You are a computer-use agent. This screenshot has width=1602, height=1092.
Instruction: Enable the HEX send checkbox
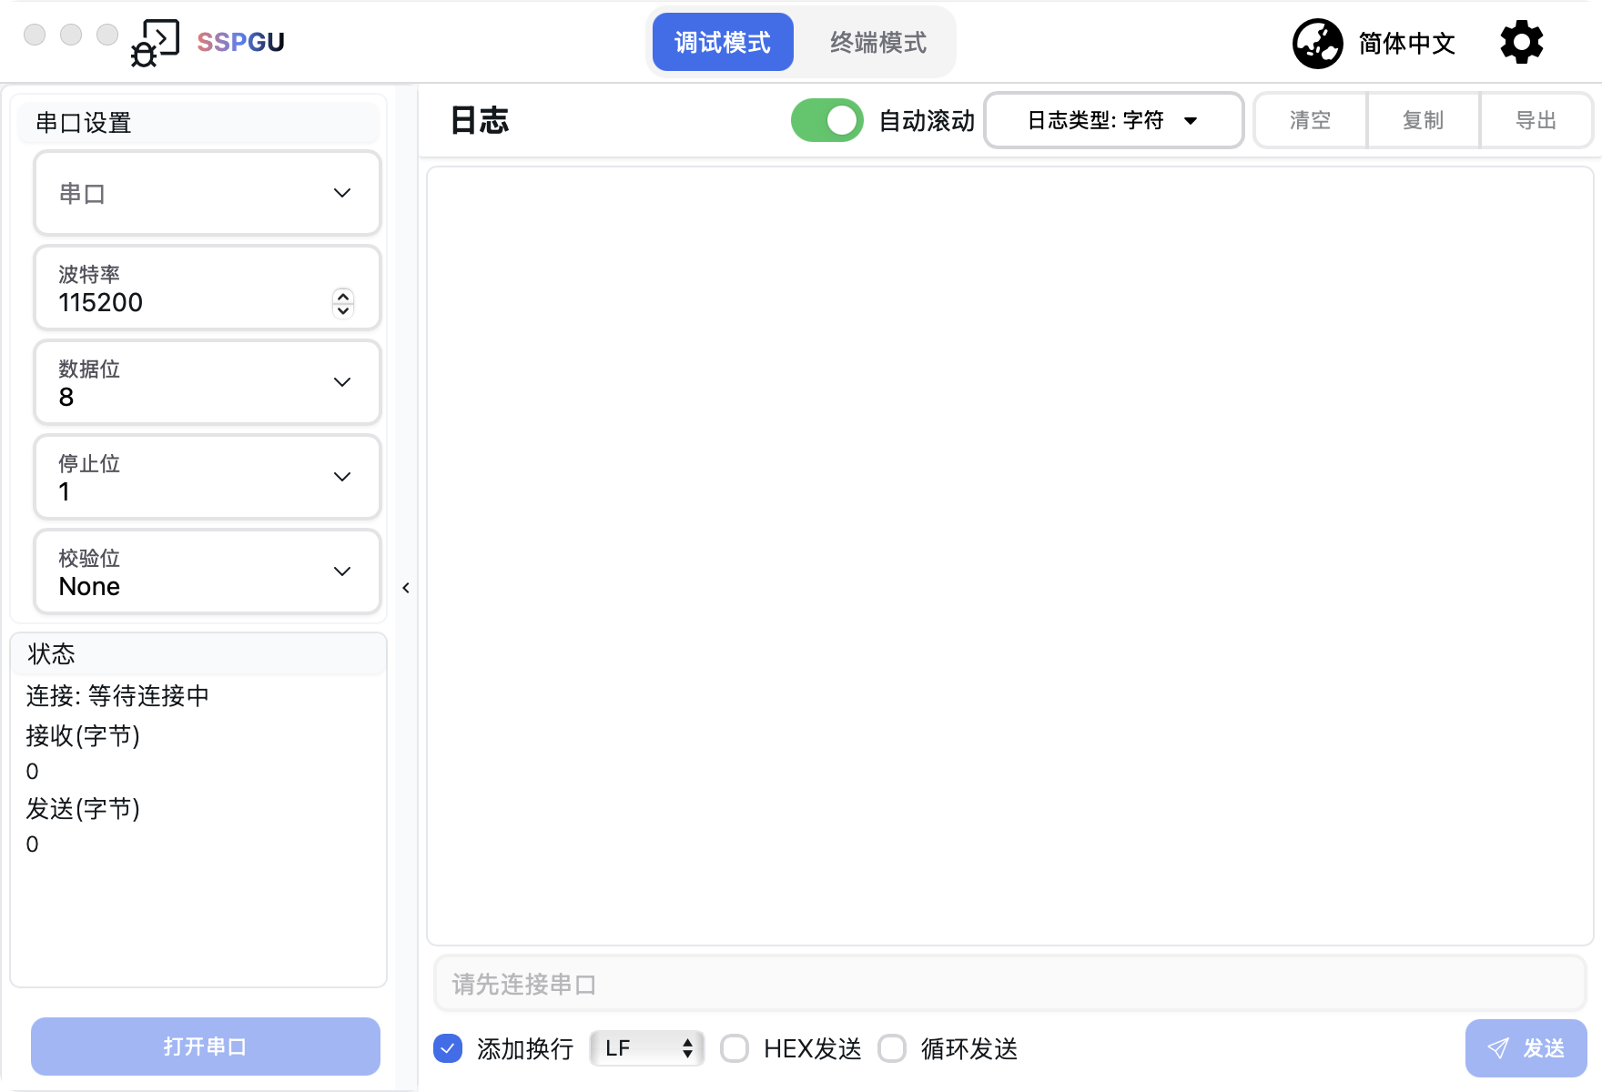[735, 1048]
